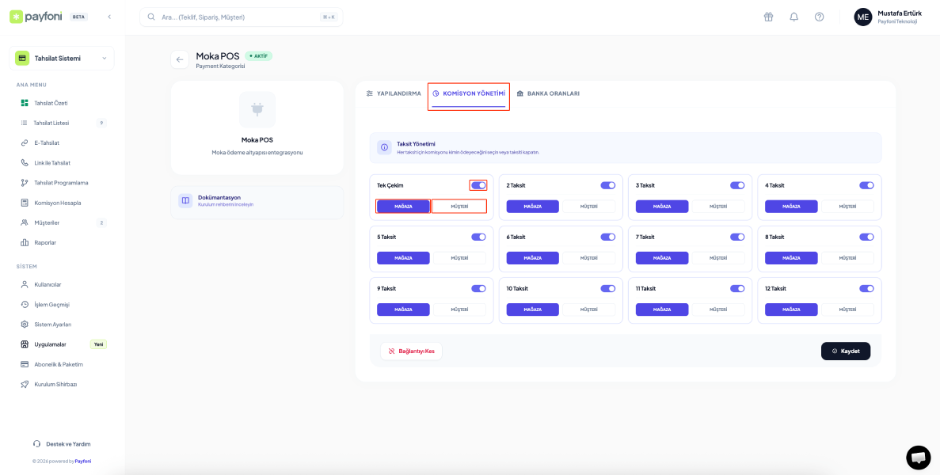Click the gift icon in top bar
This screenshot has width=940, height=475.
point(768,17)
